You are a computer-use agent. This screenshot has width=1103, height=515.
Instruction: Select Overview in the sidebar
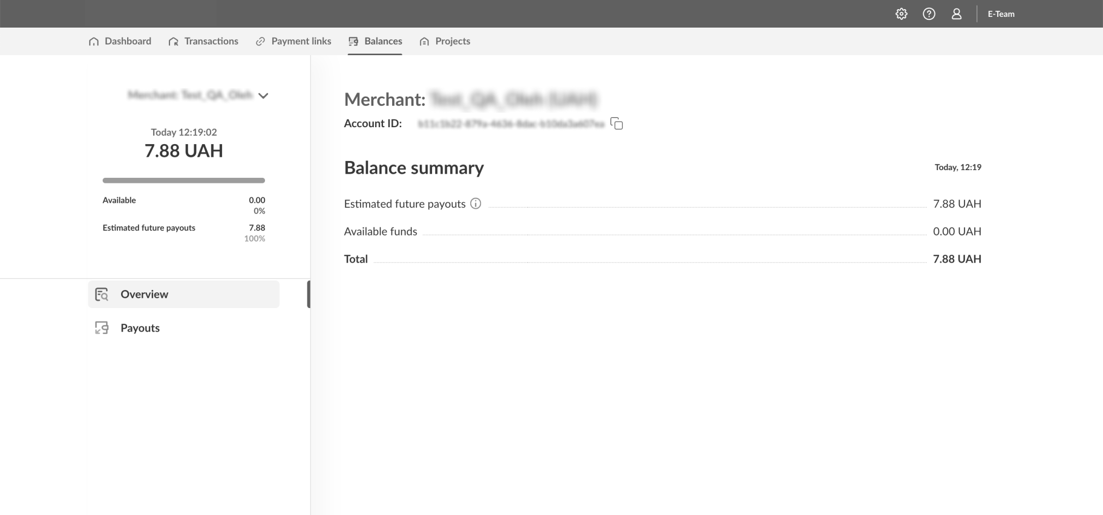tap(144, 294)
